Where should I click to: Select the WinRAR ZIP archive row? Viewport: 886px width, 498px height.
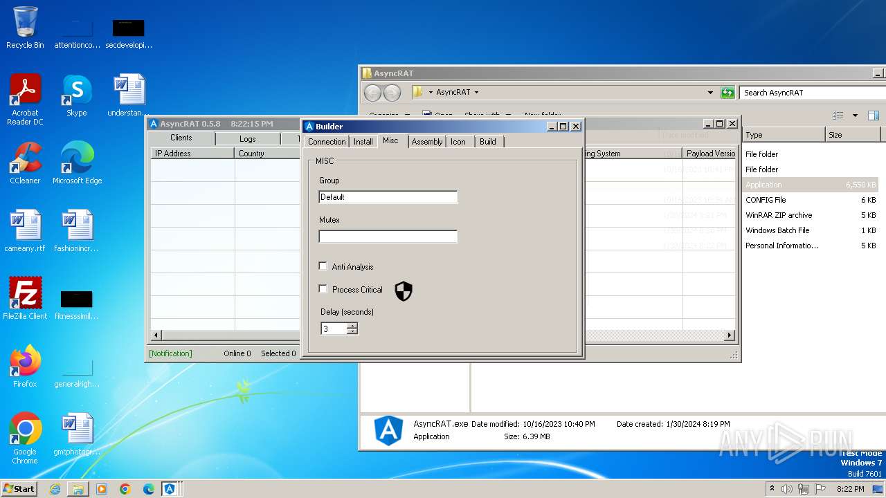pos(811,215)
